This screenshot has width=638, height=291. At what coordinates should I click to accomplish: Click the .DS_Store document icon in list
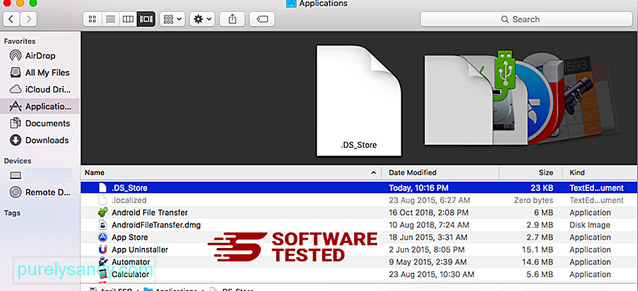click(x=103, y=188)
